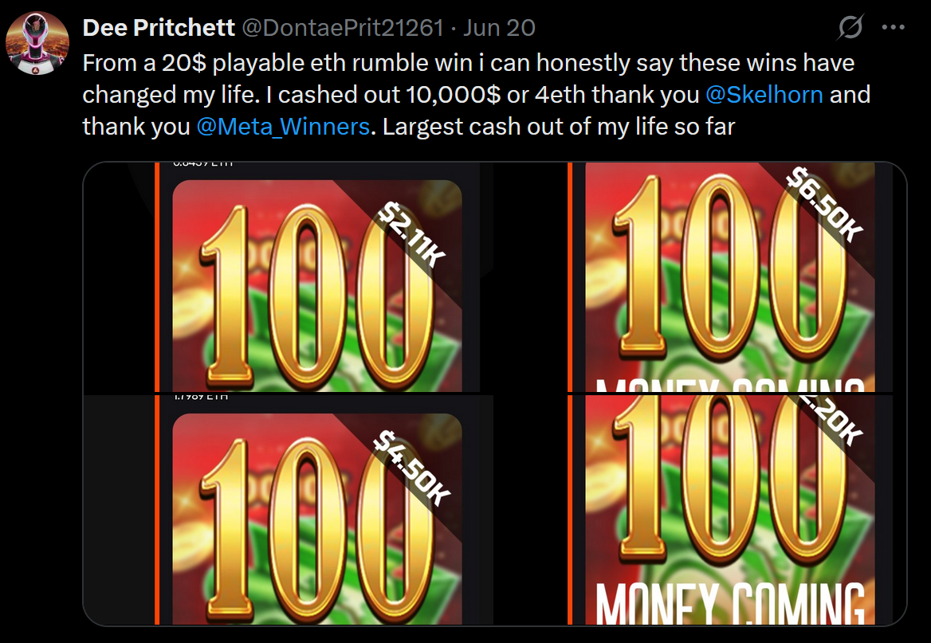Click the @DontaePrit21261 handle
Image resolution: width=931 pixels, height=643 pixels.
[x=343, y=28]
